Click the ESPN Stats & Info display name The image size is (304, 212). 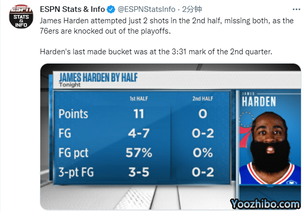[72, 9]
